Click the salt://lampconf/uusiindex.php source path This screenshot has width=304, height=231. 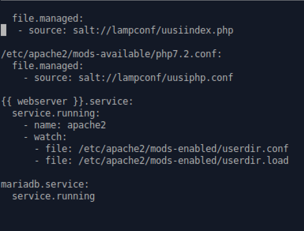tap(153, 30)
